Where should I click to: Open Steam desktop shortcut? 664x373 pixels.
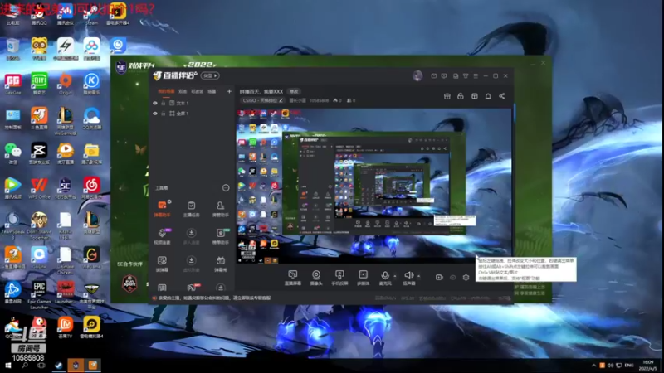pyautogui.click(x=91, y=15)
